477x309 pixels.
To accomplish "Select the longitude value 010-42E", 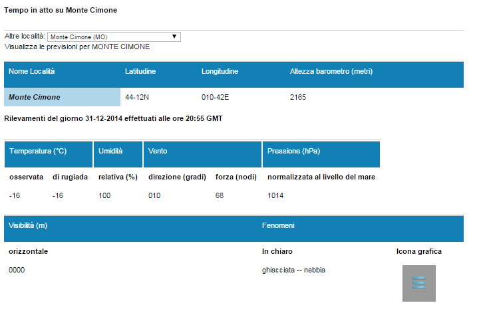I will (215, 97).
